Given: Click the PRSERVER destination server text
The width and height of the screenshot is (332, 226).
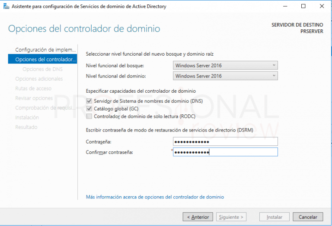Looking at the screenshot, I should [x=312, y=31].
